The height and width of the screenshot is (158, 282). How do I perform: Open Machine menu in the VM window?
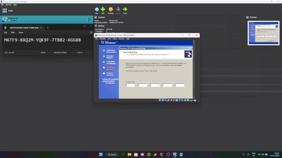click(103, 39)
